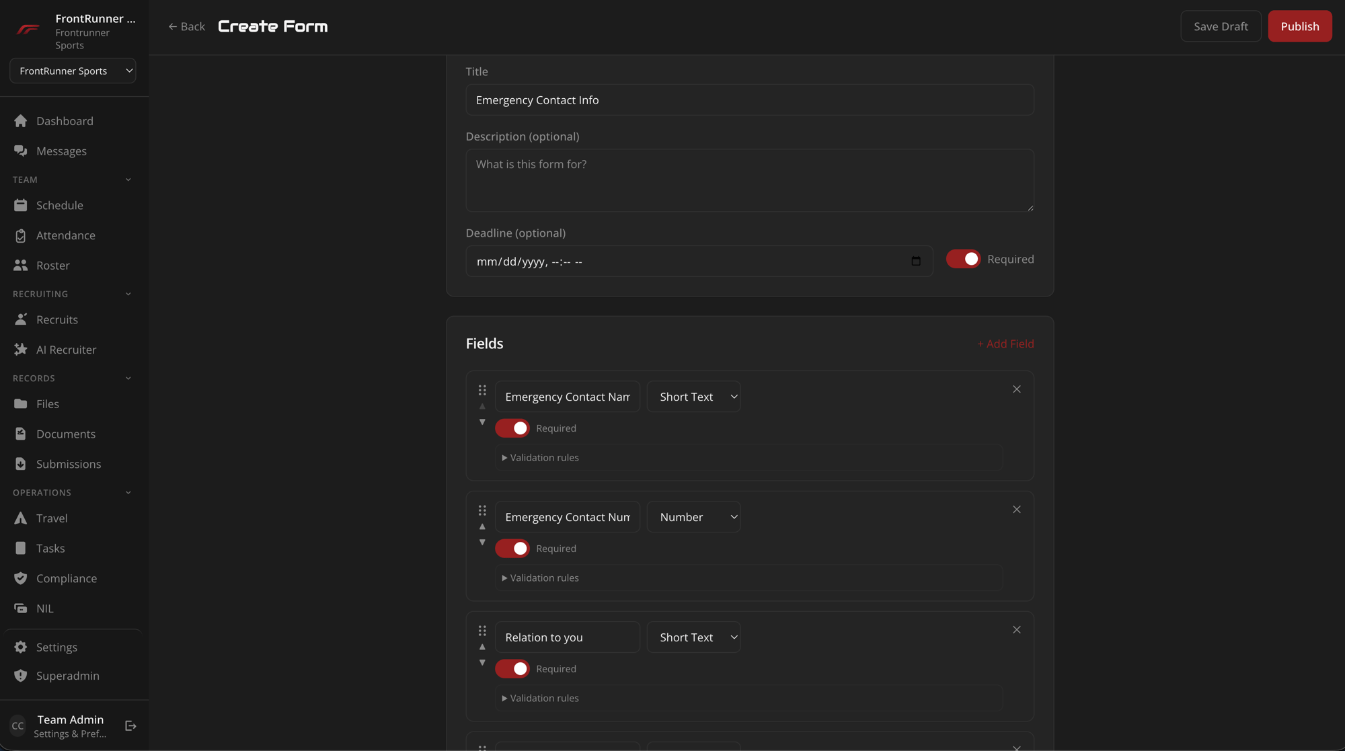The height and width of the screenshot is (751, 1345).
Task: Click drag handle of Emergency Contact Name field
Action: [482, 390]
